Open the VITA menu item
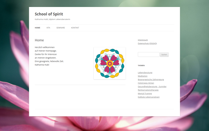Screen dimensions: 209x131 [x=48, y=28]
